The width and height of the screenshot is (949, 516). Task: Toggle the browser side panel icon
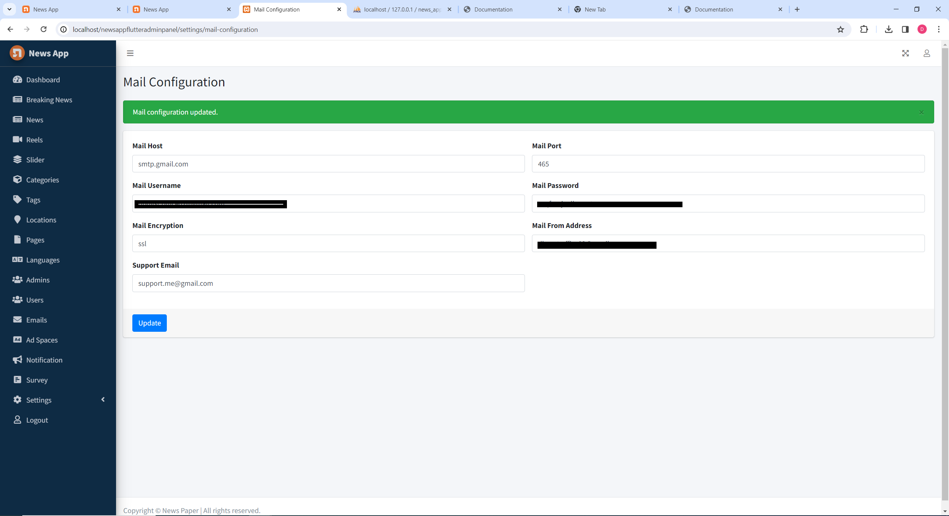[905, 29]
